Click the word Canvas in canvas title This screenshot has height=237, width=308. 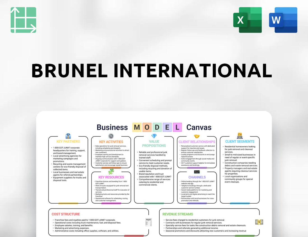pyautogui.click(x=199, y=127)
